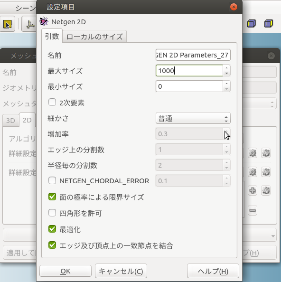Uncheck エッジ及び頂点上の一致節点を結合
Viewport: 281px width, 282px height.
click(x=52, y=245)
